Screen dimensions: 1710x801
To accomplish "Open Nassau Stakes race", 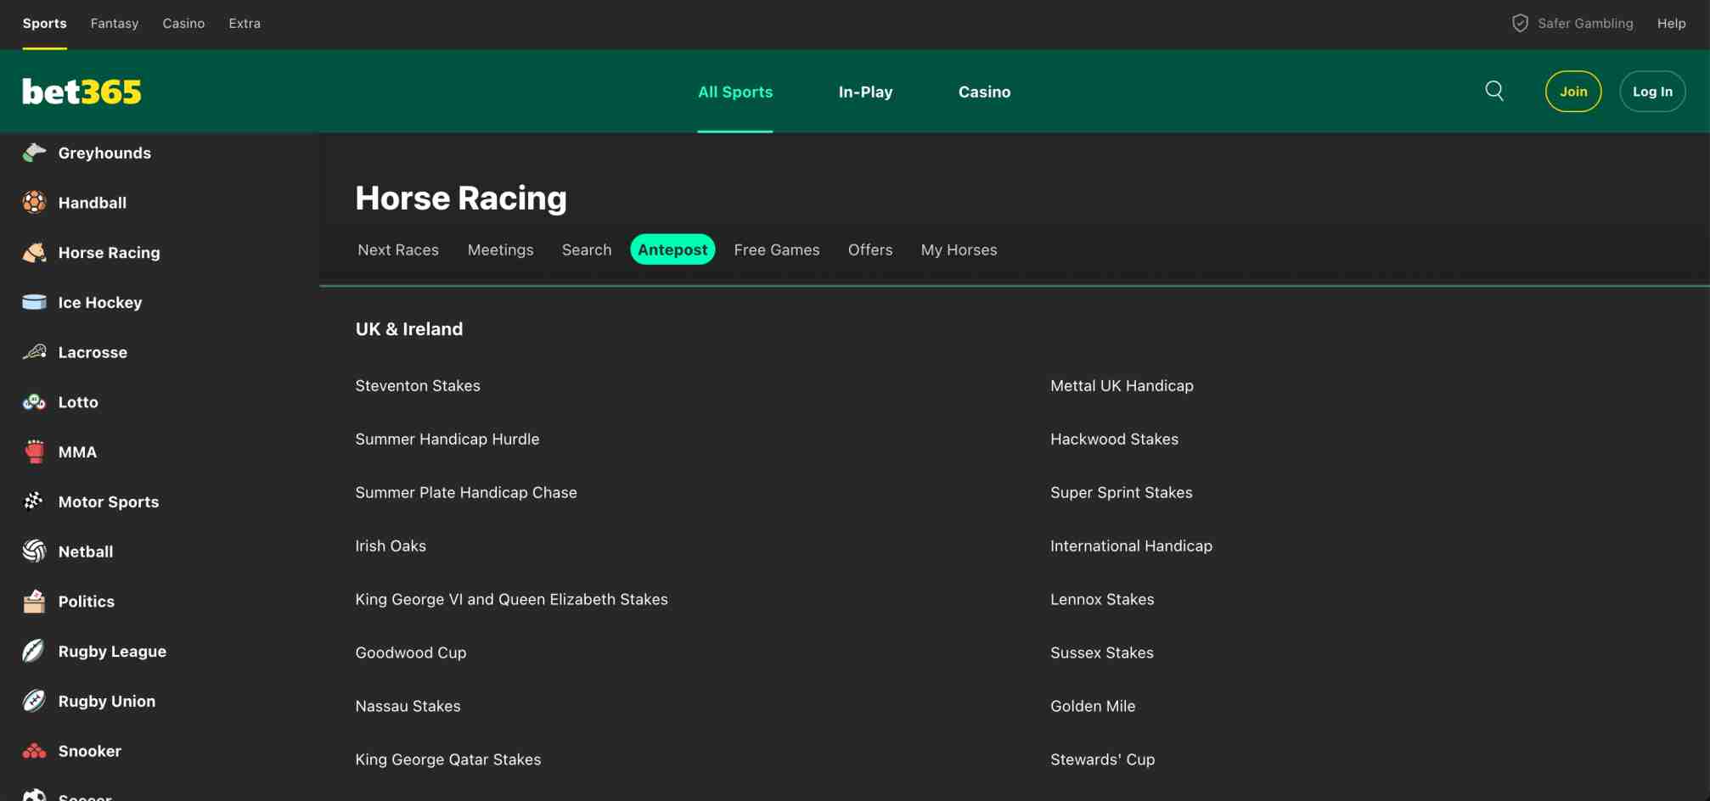I will pyautogui.click(x=408, y=706).
